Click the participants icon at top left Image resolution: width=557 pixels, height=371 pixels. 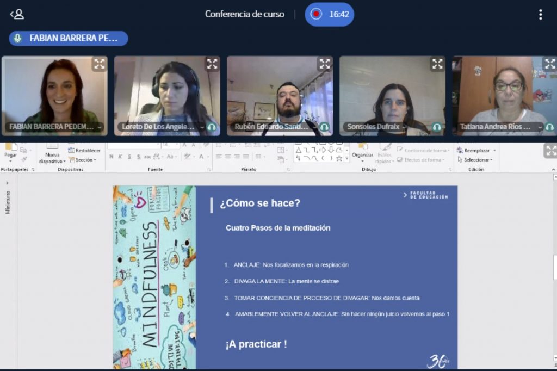point(17,14)
